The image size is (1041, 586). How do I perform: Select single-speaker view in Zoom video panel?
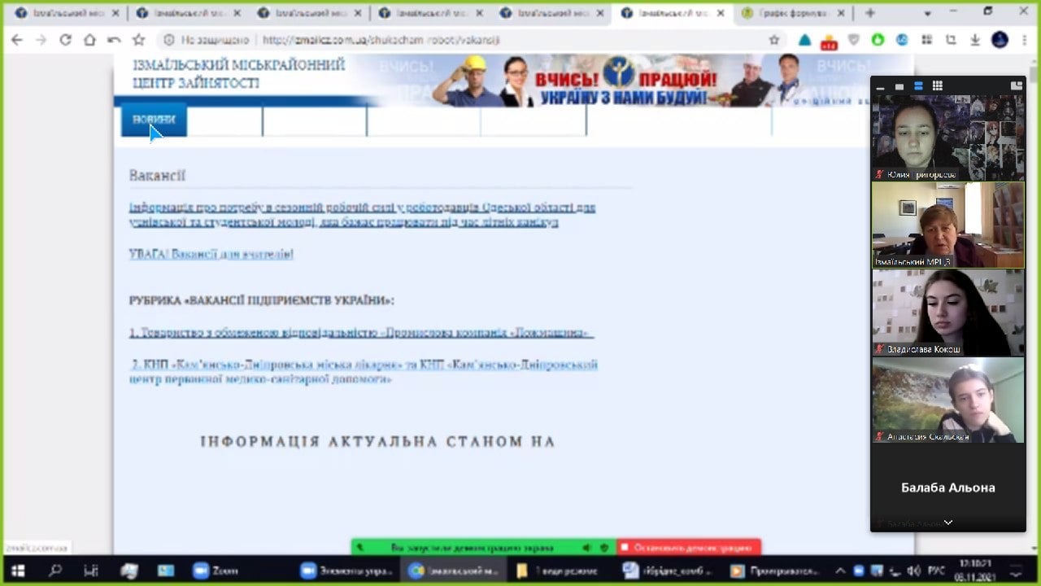coord(899,85)
